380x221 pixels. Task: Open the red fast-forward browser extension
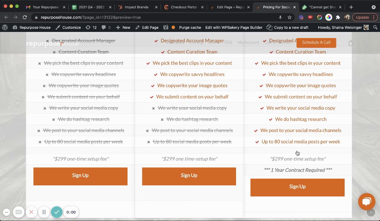tap(310, 17)
